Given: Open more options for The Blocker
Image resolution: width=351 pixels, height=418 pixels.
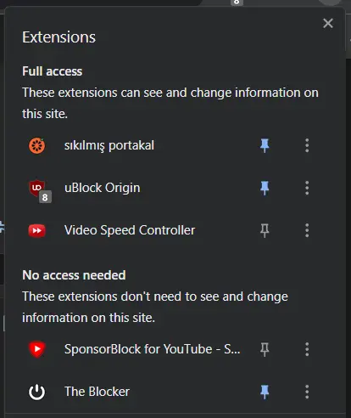Looking at the screenshot, I should (307, 392).
